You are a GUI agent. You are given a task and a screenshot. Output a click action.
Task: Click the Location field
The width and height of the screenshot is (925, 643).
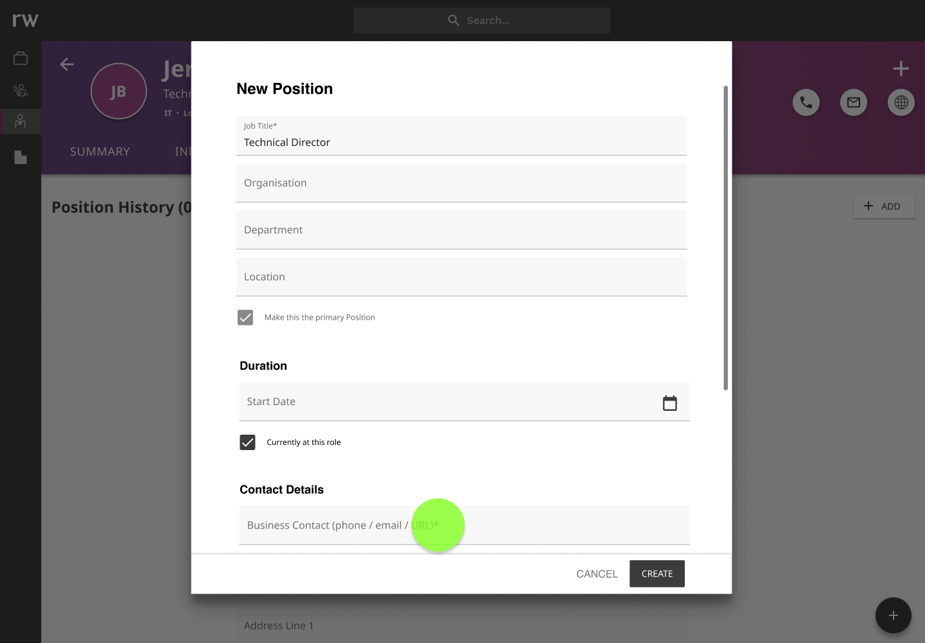(462, 277)
